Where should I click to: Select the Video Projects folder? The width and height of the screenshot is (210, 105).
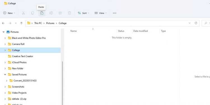(19, 93)
